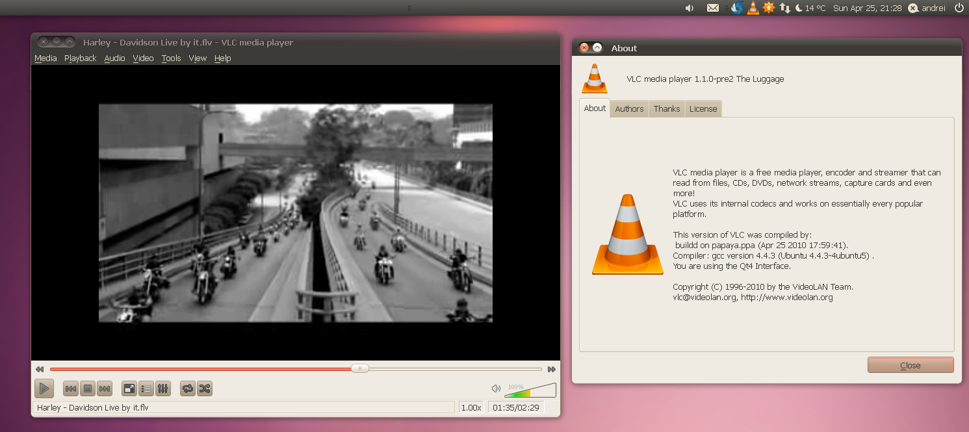Image resolution: width=969 pixels, height=432 pixels.
Task: Stop the video playback
Action: click(x=87, y=388)
